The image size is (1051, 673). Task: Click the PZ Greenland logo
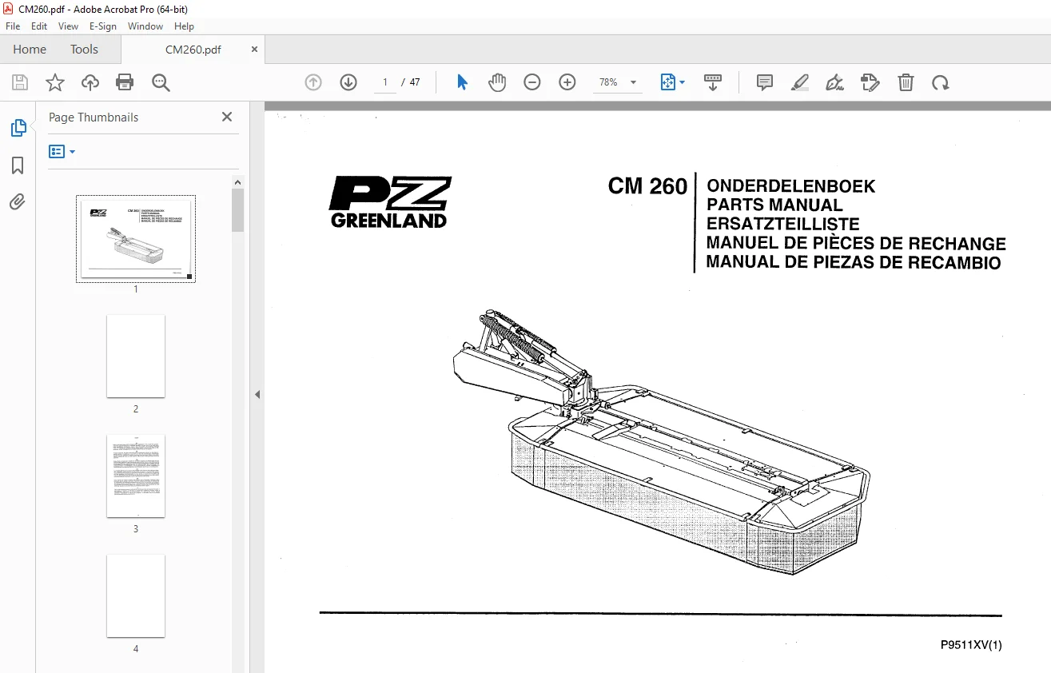coord(390,201)
